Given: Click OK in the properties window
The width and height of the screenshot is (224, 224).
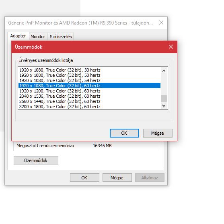Looking at the screenshot, I should 84,178.
